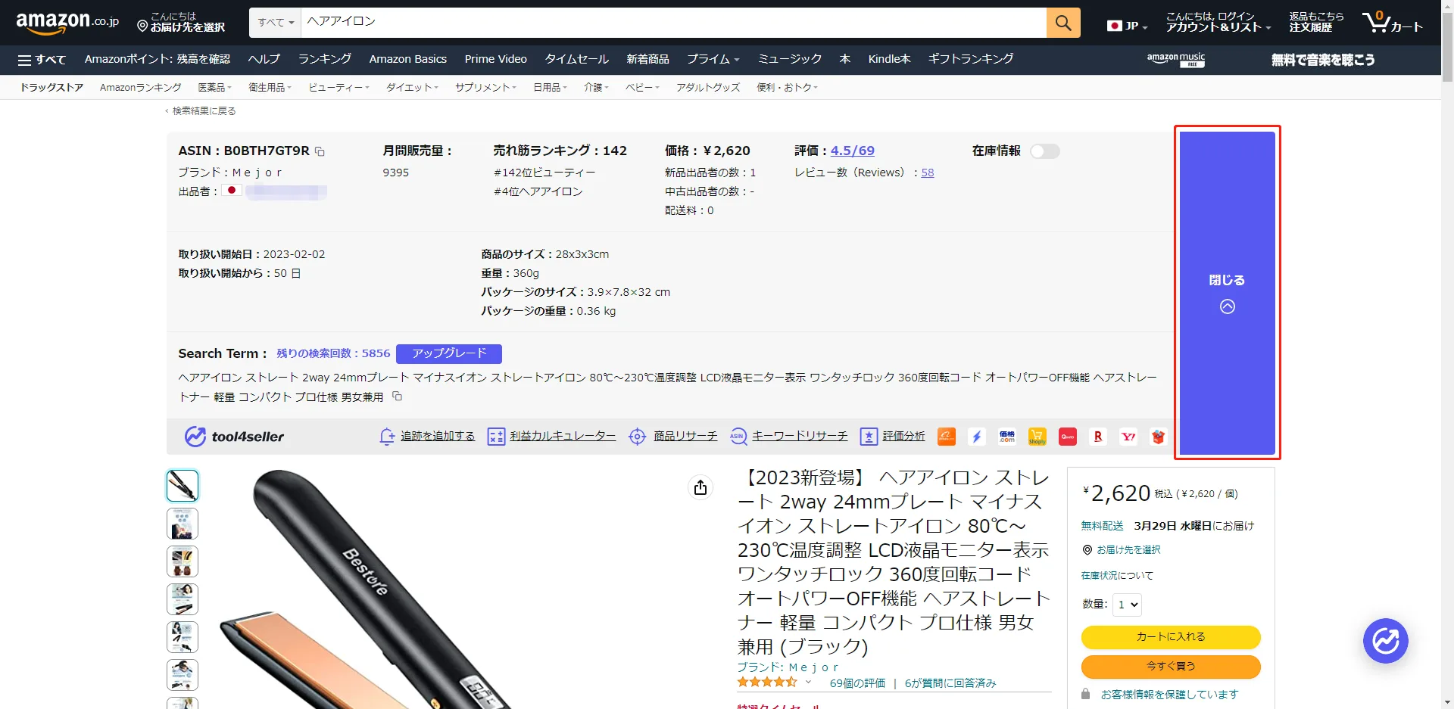Open the 返品もこちら 注文履歴 link
Image resolution: width=1454 pixels, height=709 pixels.
(x=1316, y=22)
